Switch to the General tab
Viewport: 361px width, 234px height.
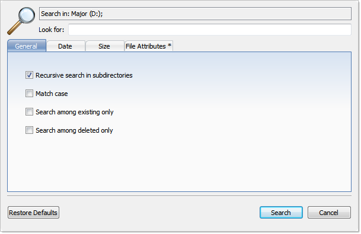pyautogui.click(x=27, y=46)
